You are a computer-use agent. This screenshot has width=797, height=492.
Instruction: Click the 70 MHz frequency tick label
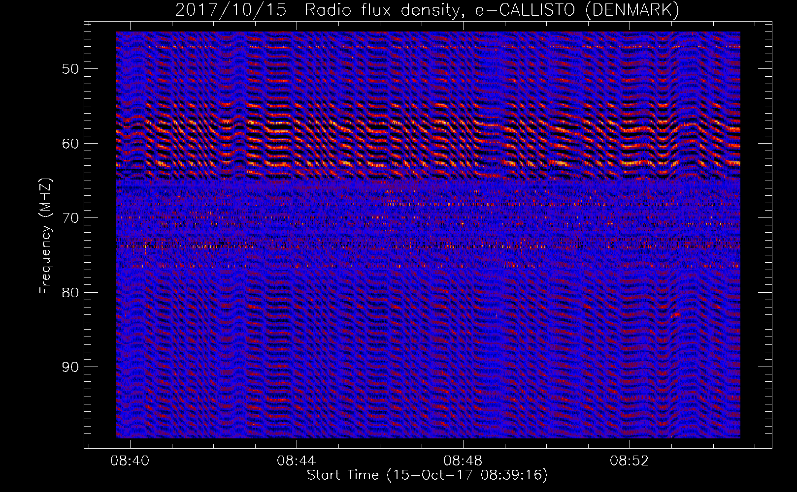(70, 218)
